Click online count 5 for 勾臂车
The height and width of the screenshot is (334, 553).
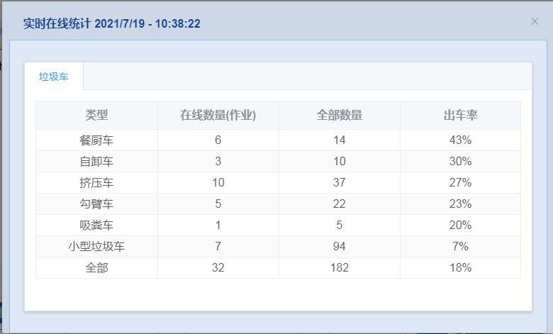click(218, 204)
